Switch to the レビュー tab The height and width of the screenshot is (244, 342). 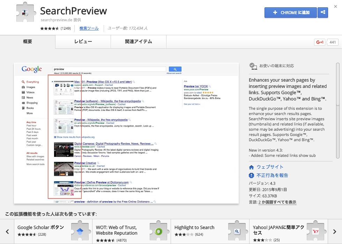pos(83,41)
